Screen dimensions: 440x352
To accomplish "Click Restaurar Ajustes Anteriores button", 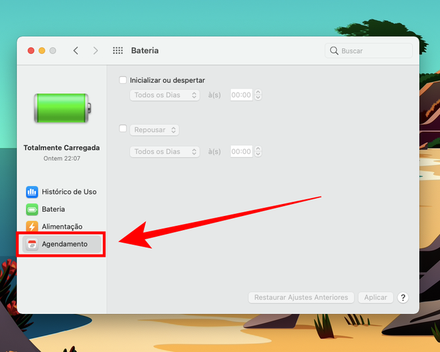I will tap(301, 297).
